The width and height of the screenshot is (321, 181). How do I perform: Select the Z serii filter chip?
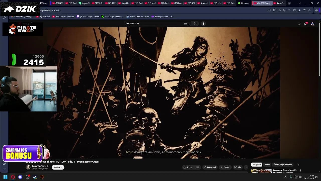tap(267, 165)
